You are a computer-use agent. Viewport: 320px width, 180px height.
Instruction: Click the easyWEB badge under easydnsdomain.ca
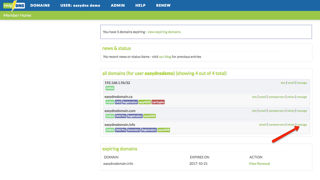(145, 102)
